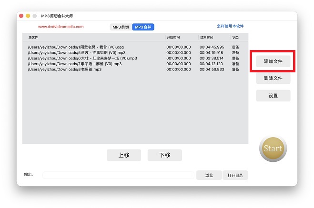This screenshot has height=208, width=314.
Task: Open the output directory with 打开目录
Action: click(x=235, y=175)
